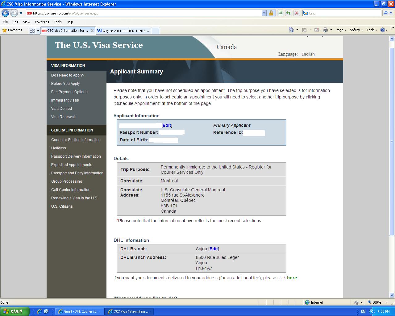Open 'Do I Need to Apply?' link
Image resolution: width=395 pixels, height=316 pixels.
(x=68, y=75)
